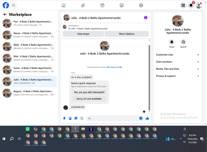Record a voice clip with microphone icon

pyautogui.click(x=64, y=118)
